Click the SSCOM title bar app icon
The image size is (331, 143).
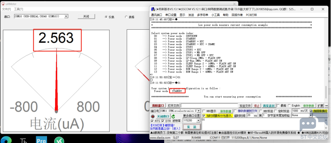153,9
